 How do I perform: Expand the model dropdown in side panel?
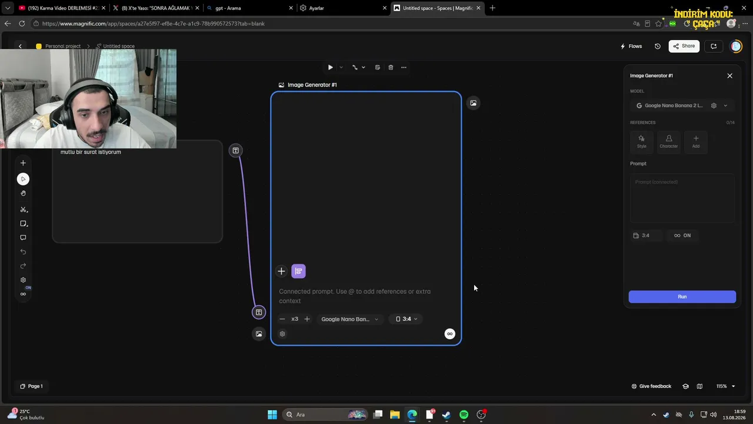click(x=725, y=106)
